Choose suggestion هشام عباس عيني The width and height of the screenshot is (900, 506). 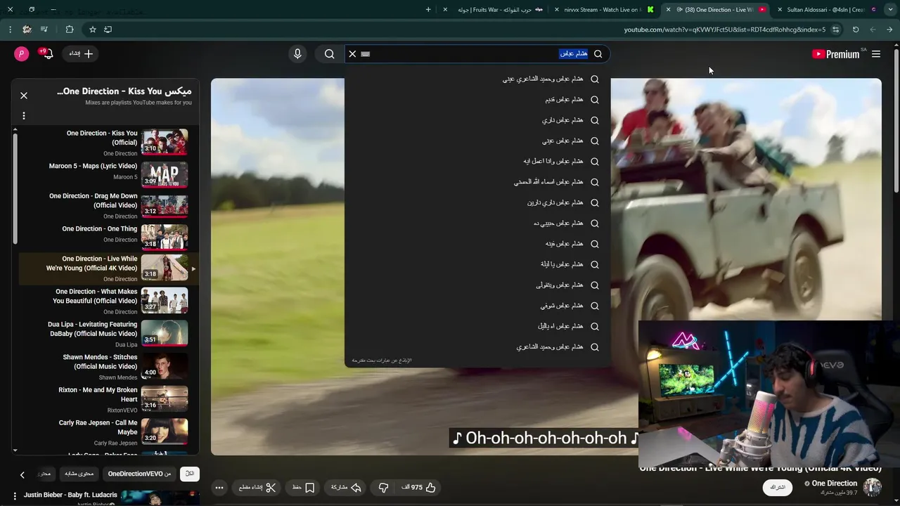477,141
